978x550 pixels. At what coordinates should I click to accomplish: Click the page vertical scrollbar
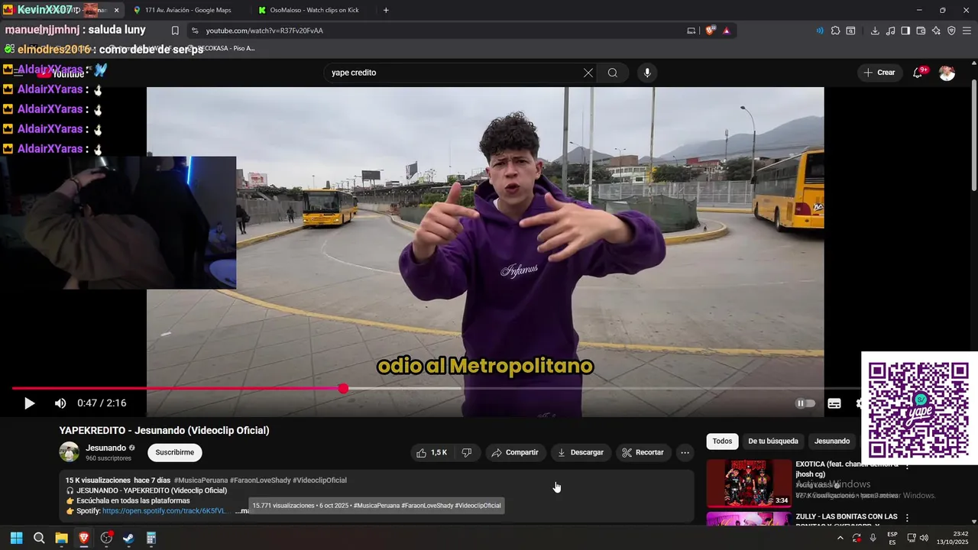973,134
